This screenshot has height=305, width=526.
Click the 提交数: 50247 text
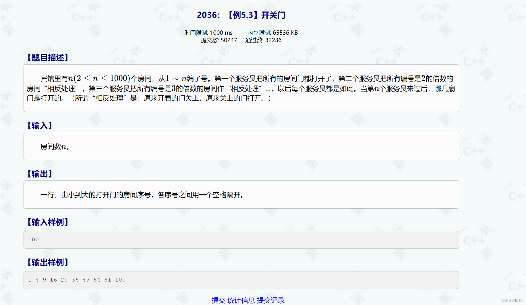[x=219, y=40]
